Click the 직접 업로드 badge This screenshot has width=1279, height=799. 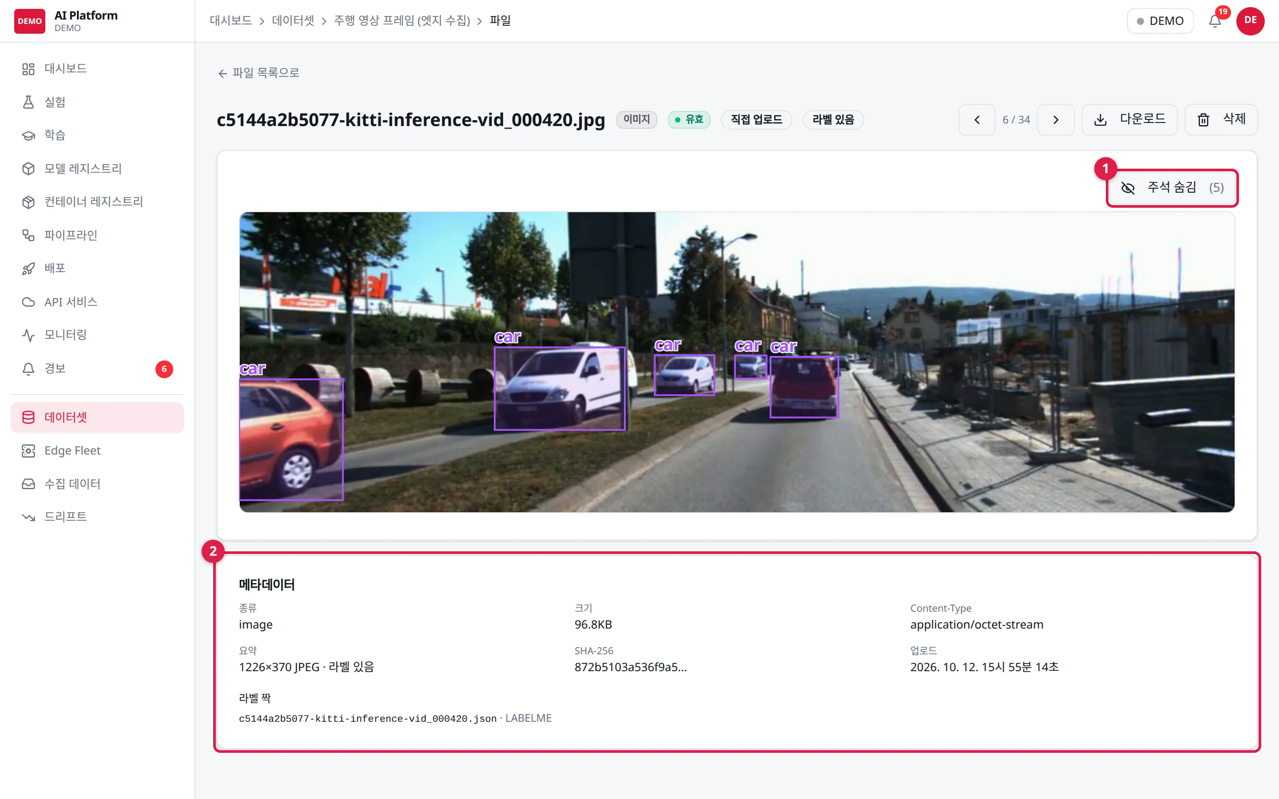click(x=756, y=120)
